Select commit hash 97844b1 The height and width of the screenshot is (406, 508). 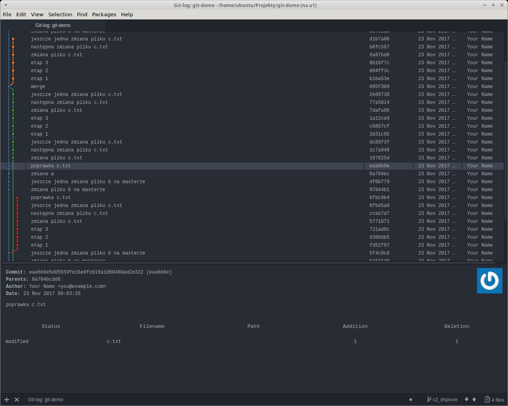pyautogui.click(x=379, y=190)
